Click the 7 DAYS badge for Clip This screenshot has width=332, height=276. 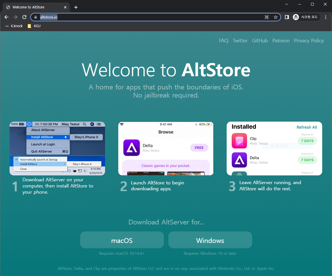pos(307,141)
